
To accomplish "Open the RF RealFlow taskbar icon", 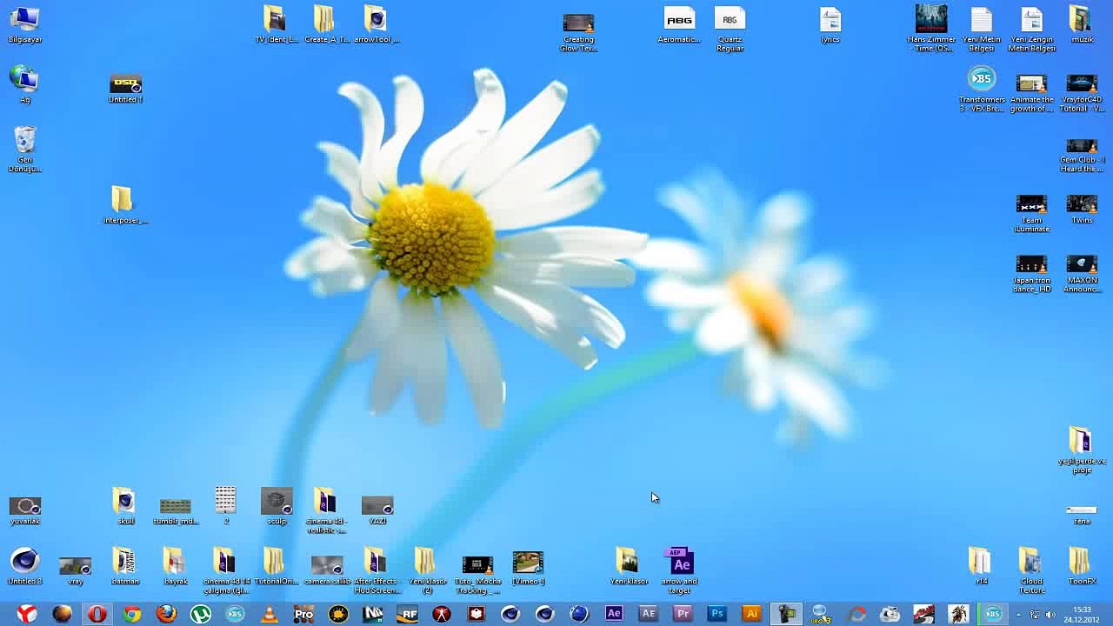I will [407, 614].
